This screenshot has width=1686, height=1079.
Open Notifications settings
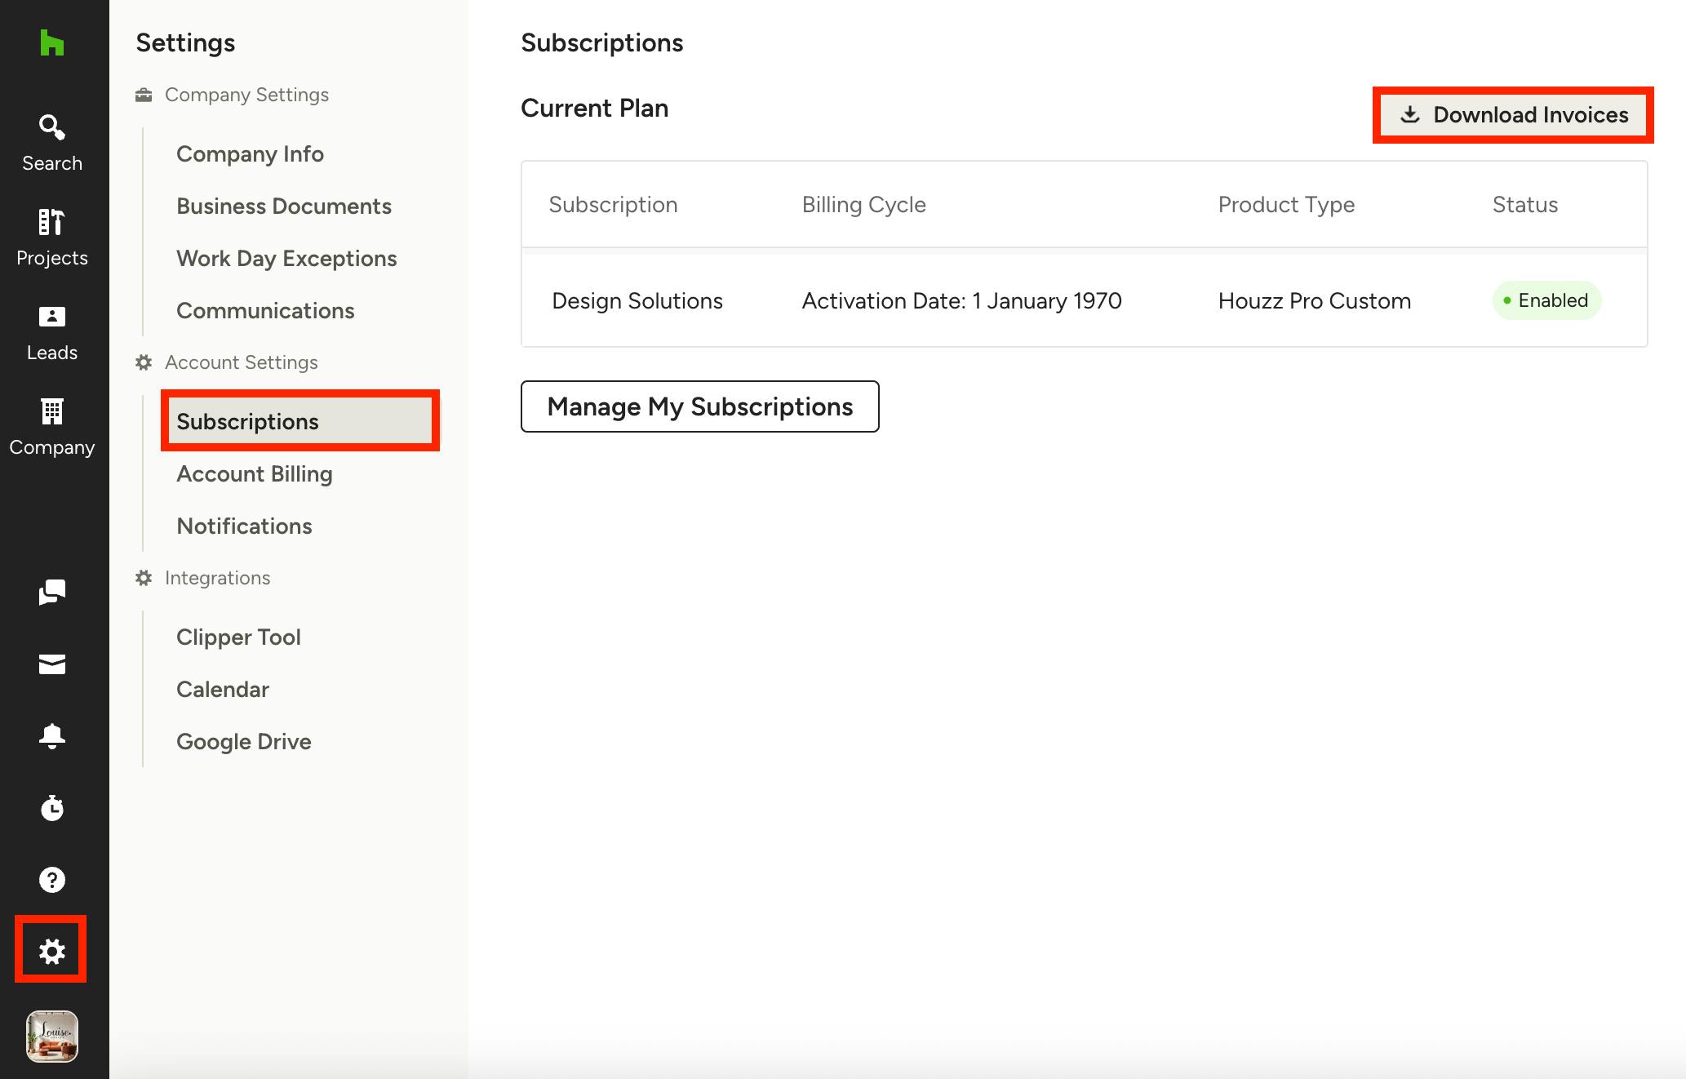(x=244, y=526)
